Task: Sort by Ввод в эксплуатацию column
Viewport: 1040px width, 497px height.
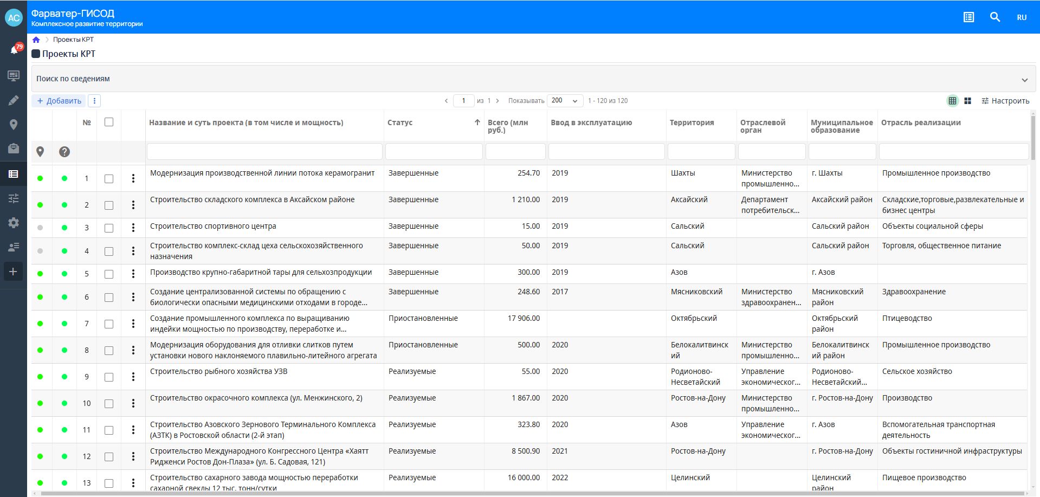Action: point(591,122)
